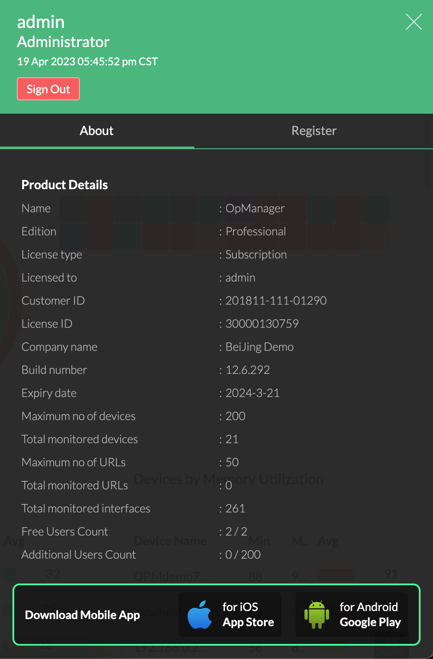
Task: Click the Customer ID label
Action: click(53, 301)
